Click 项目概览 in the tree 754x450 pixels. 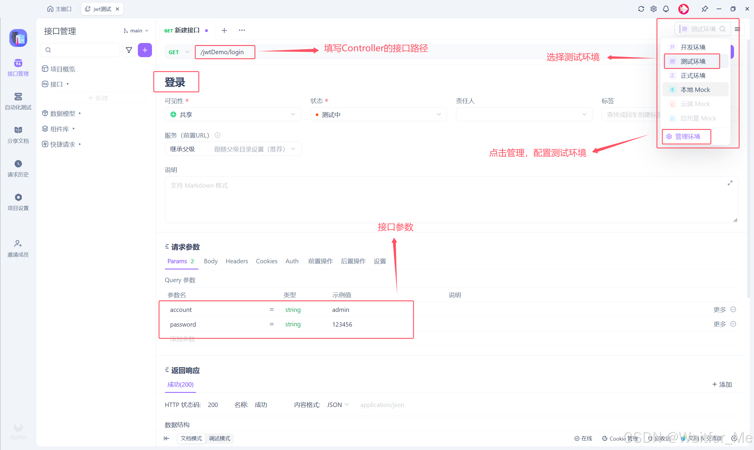(x=59, y=69)
